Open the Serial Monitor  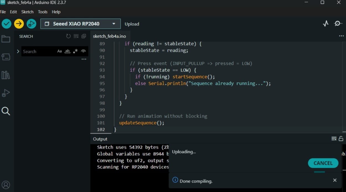[338, 24]
